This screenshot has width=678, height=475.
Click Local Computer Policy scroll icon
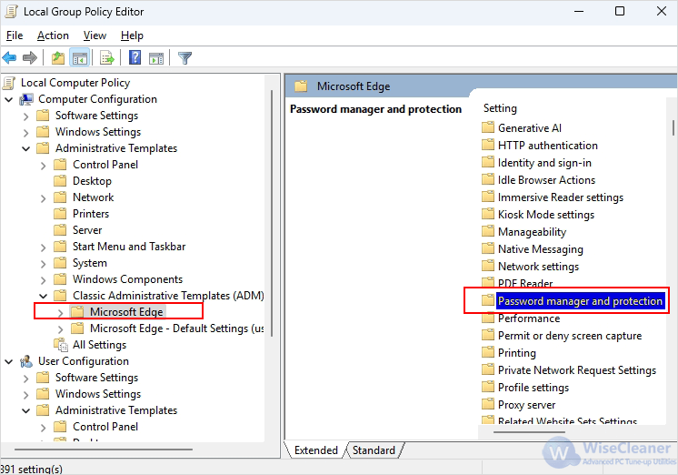(9, 83)
